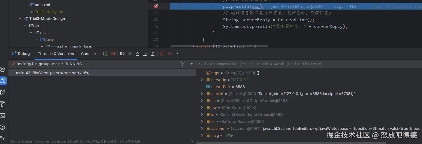Image resolution: width=422 pixels, height=144 pixels.
Task: Click the serverPort primitive type icon
Action: (208, 87)
